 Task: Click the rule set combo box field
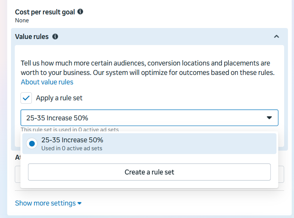point(144,118)
